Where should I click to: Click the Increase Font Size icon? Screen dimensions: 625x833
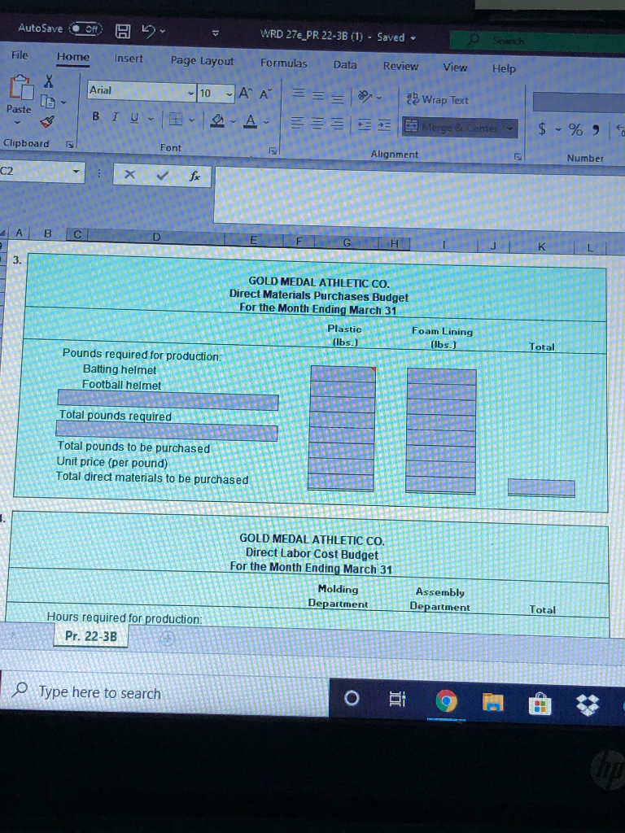click(x=244, y=94)
